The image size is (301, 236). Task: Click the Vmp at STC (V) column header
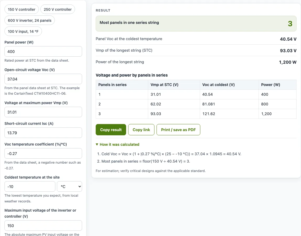point(174,85)
